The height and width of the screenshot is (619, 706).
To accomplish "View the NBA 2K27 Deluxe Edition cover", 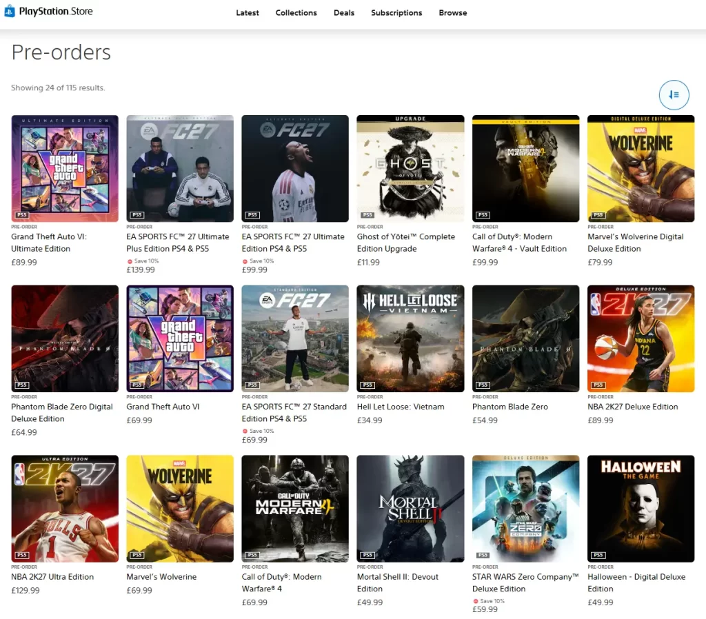I will point(641,338).
